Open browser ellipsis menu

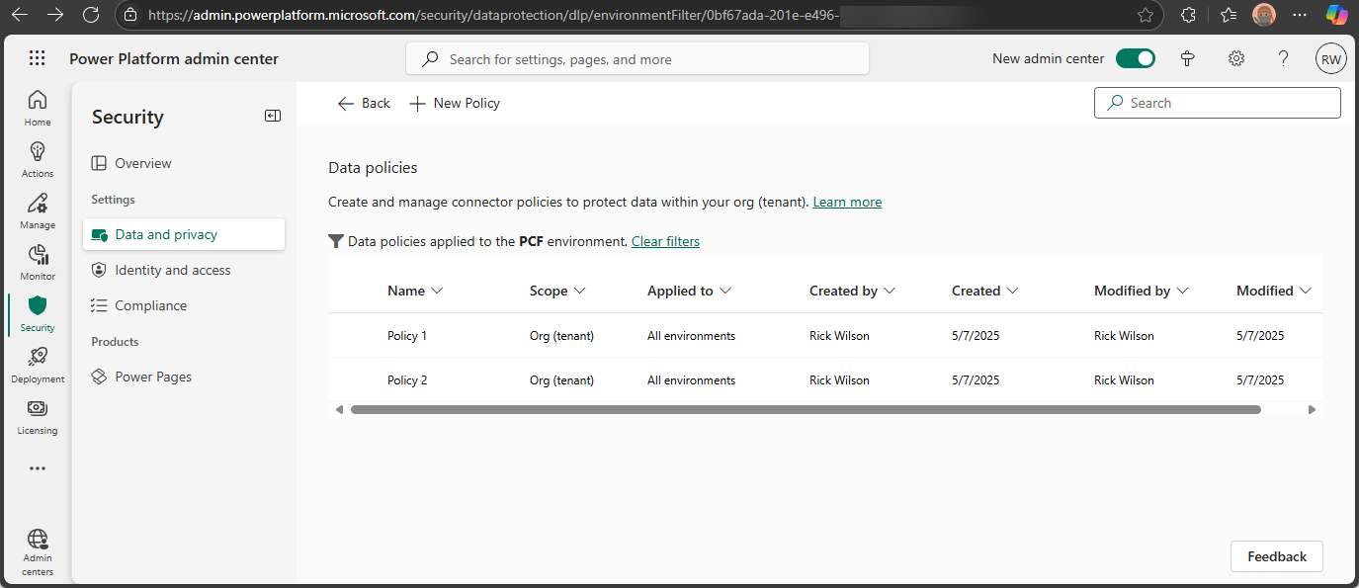pyautogui.click(x=1301, y=15)
